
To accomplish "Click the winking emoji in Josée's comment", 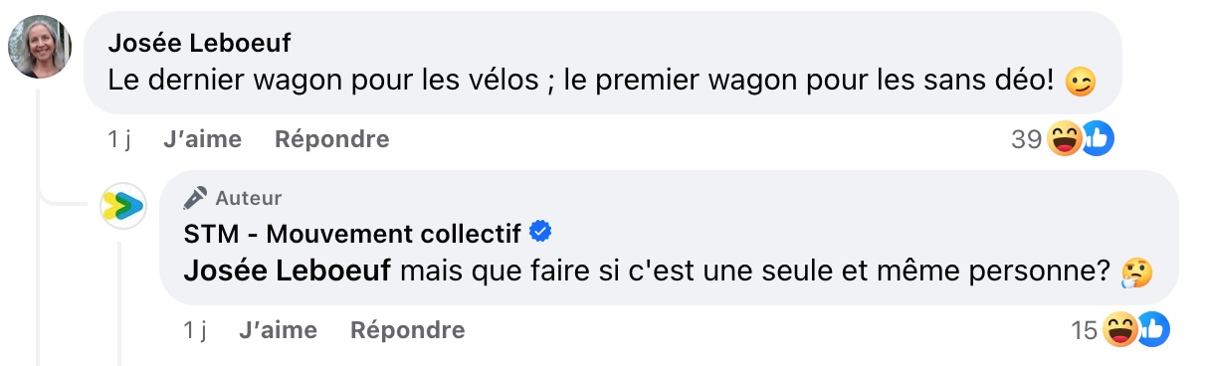I will tap(1080, 82).
